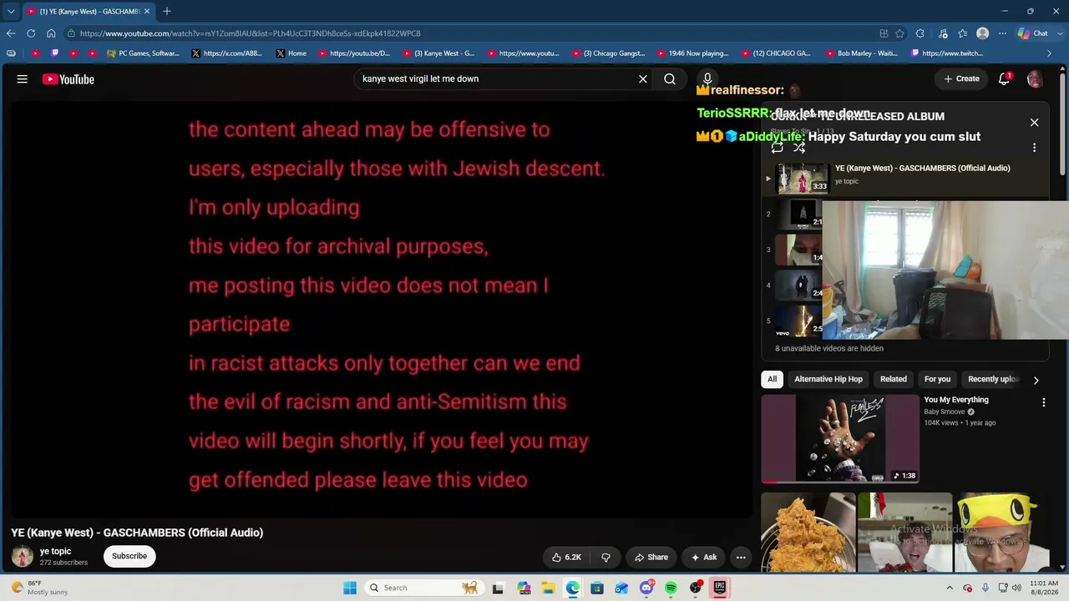Click the YouTube search magnifier button

670,79
